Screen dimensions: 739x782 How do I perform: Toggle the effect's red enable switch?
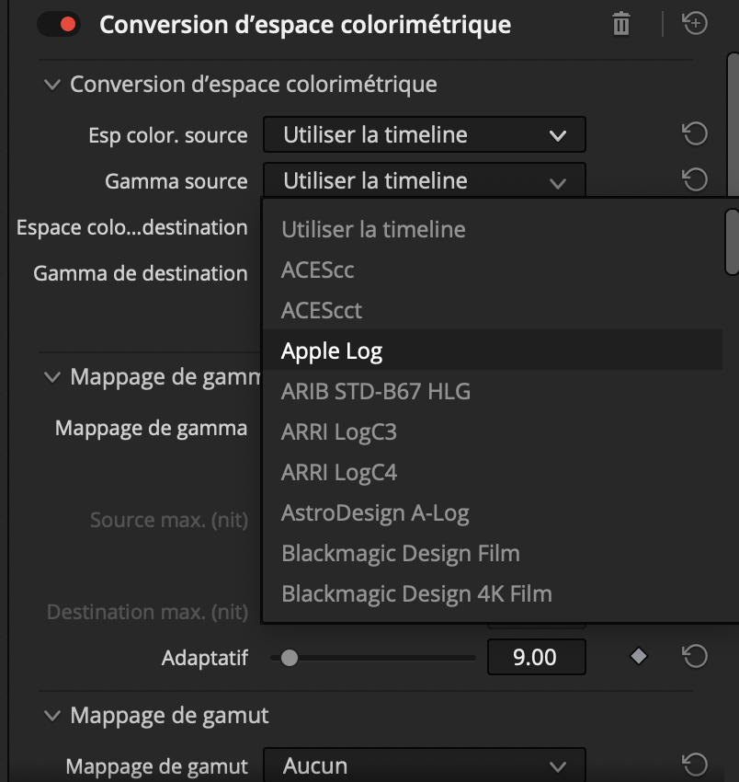click(x=59, y=25)
